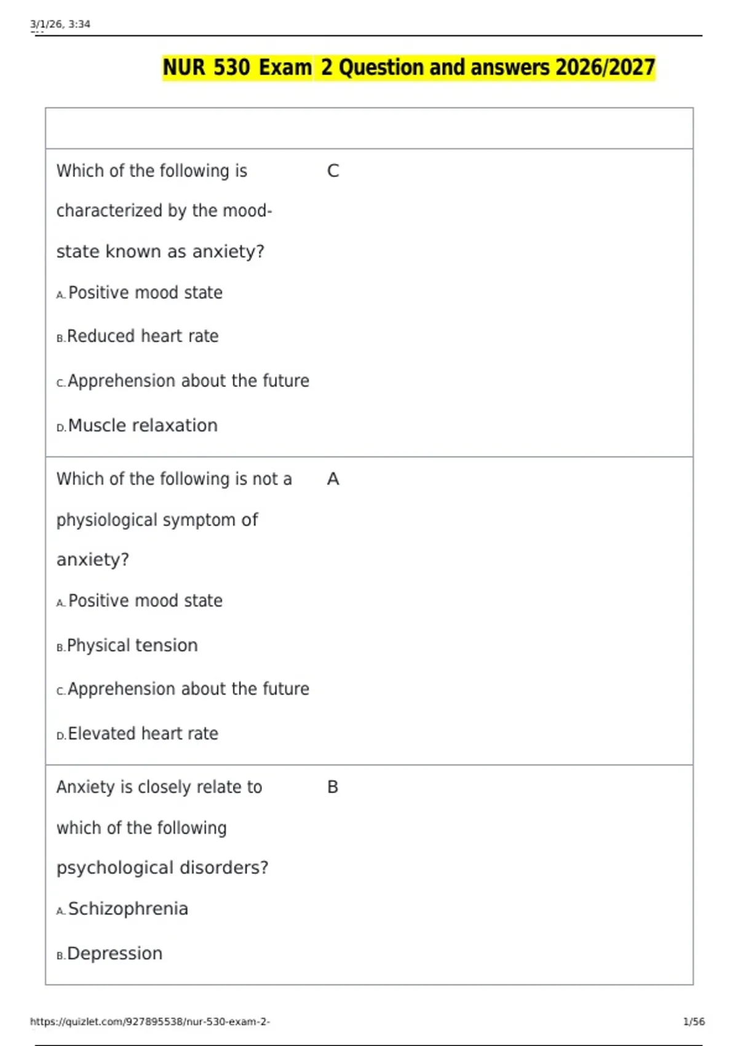Click the answer letter B in third row
Screen dimensions: 738x1046
(333, 787)
